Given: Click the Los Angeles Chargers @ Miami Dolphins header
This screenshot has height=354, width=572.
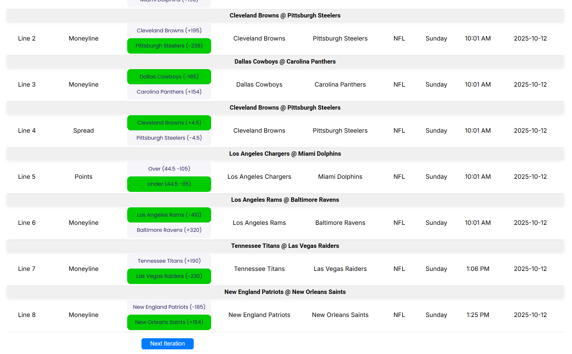Looking at the screenshot, I should point(285,154).
